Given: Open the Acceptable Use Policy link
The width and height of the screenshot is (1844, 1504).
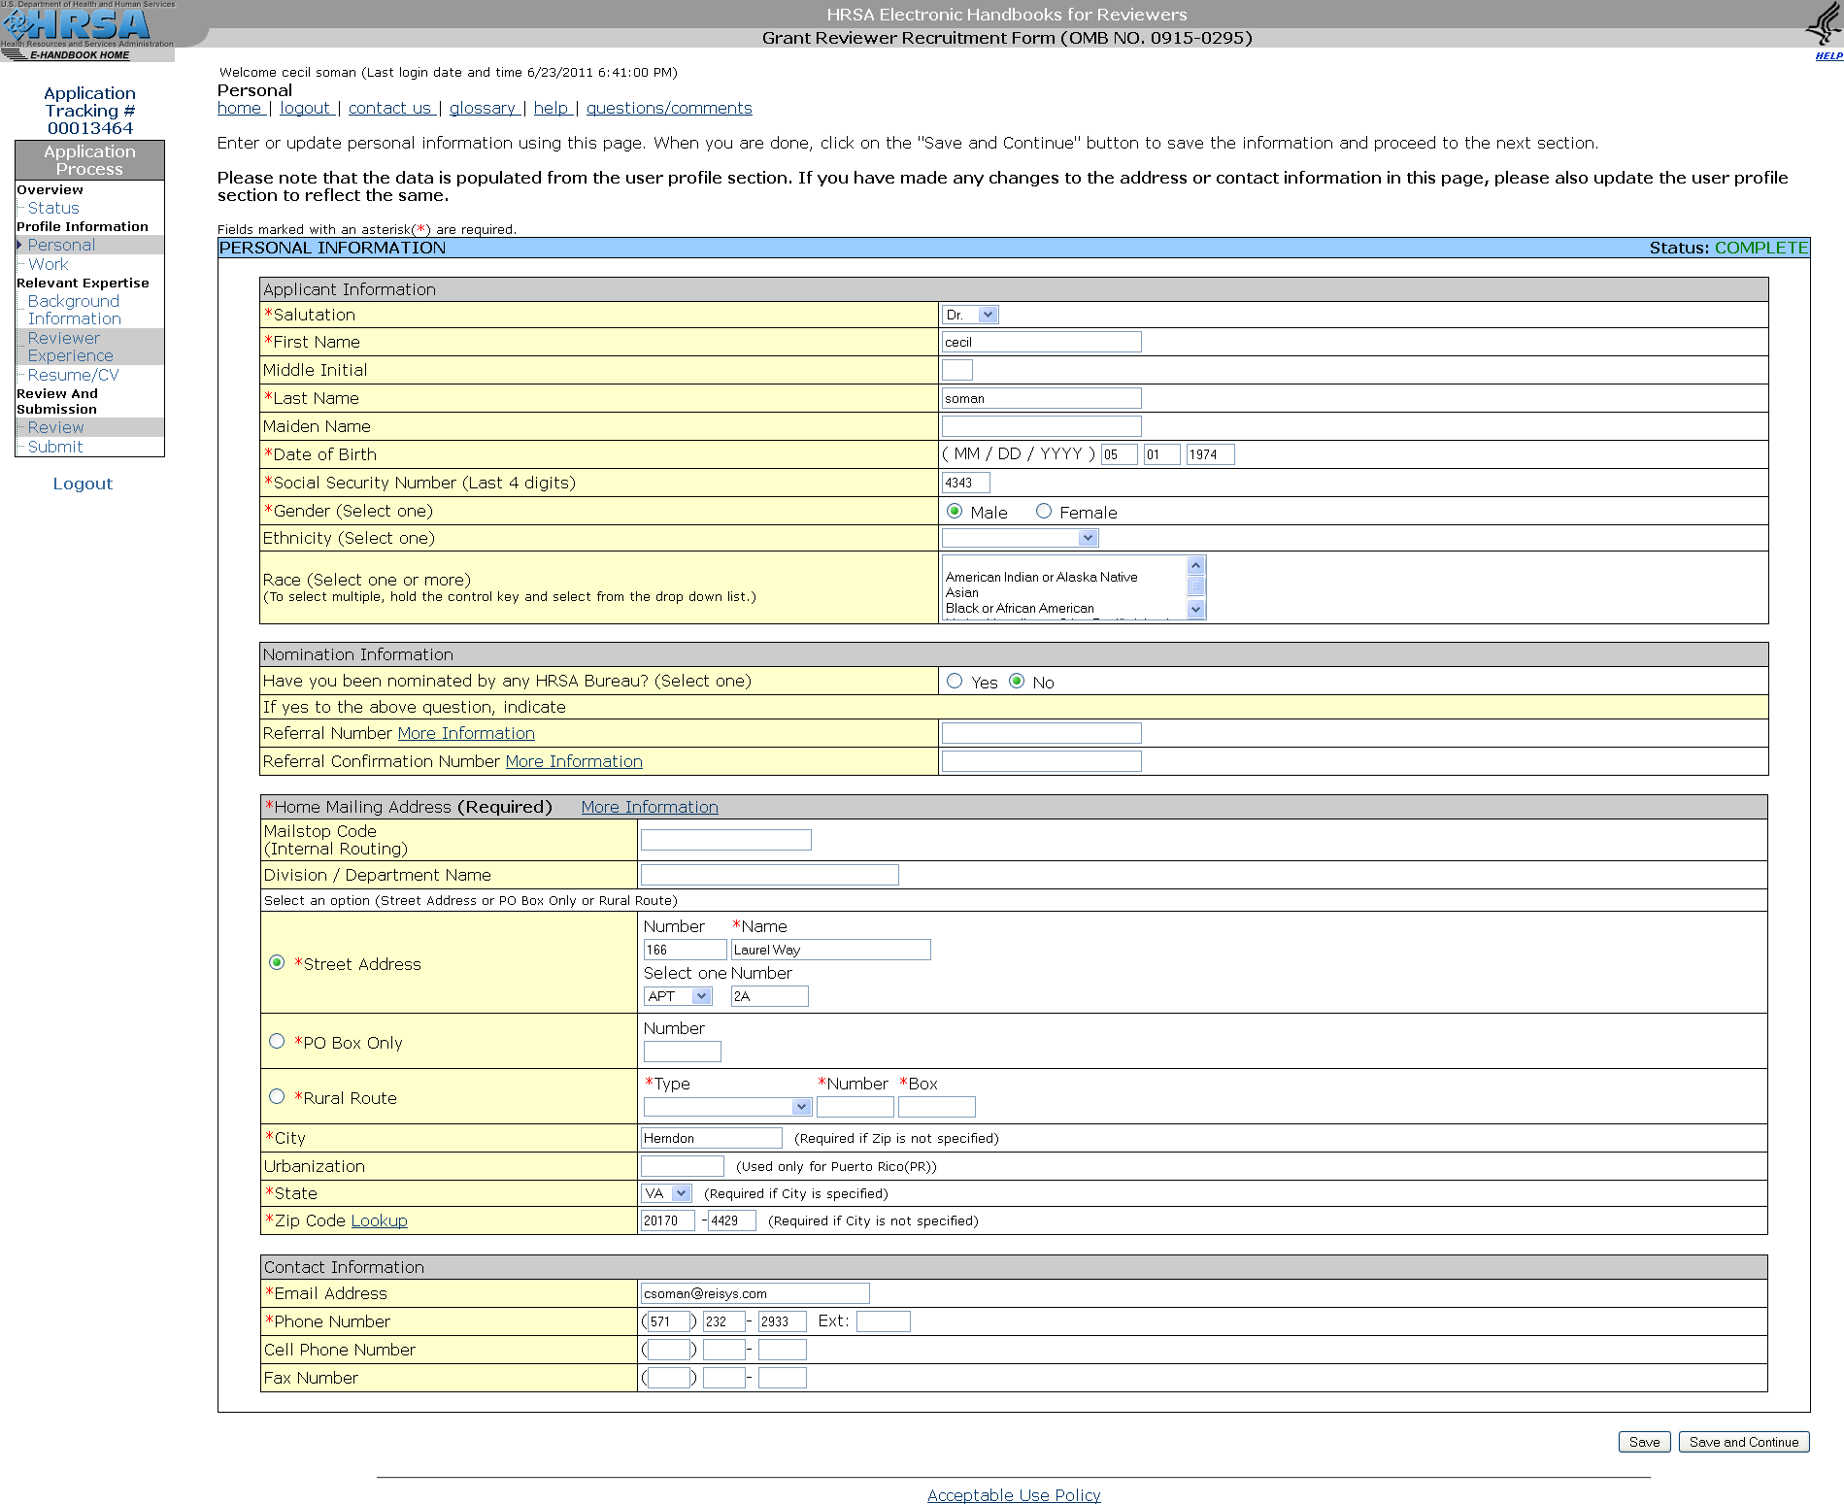Looking at the screenshot, I should [x=1014, y=1495].
